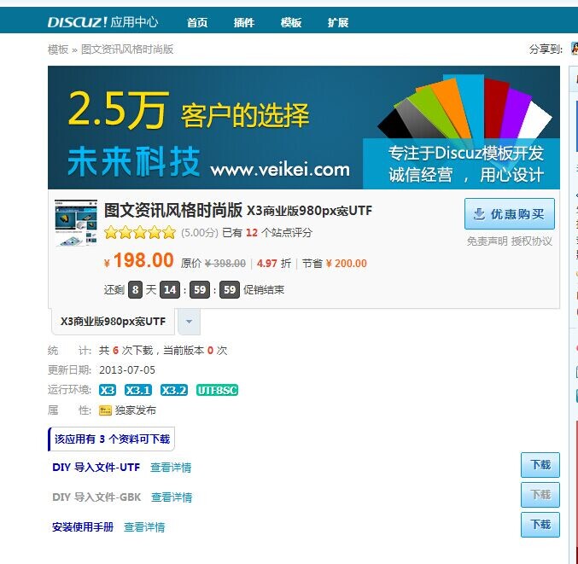The image size is (578, 564).
Task: Click the 12 个站点评分 text
Action: [x=278, y=233]
